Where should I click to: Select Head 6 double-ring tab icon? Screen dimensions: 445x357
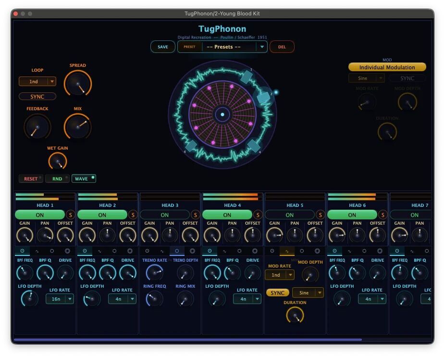click(380, 251)
